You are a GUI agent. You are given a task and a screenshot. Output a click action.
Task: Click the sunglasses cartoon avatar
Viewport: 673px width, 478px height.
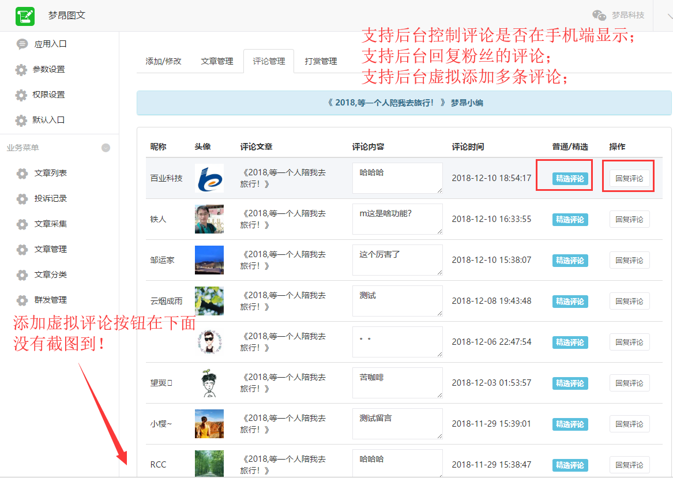(209, 342)
